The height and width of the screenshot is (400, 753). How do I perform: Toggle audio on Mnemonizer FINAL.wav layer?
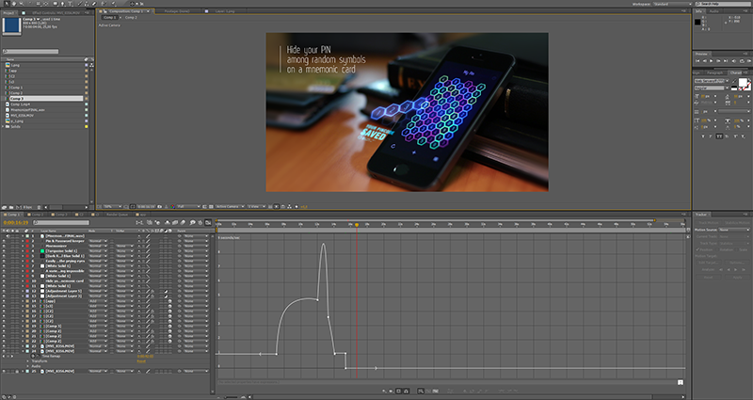coord(8,236)
